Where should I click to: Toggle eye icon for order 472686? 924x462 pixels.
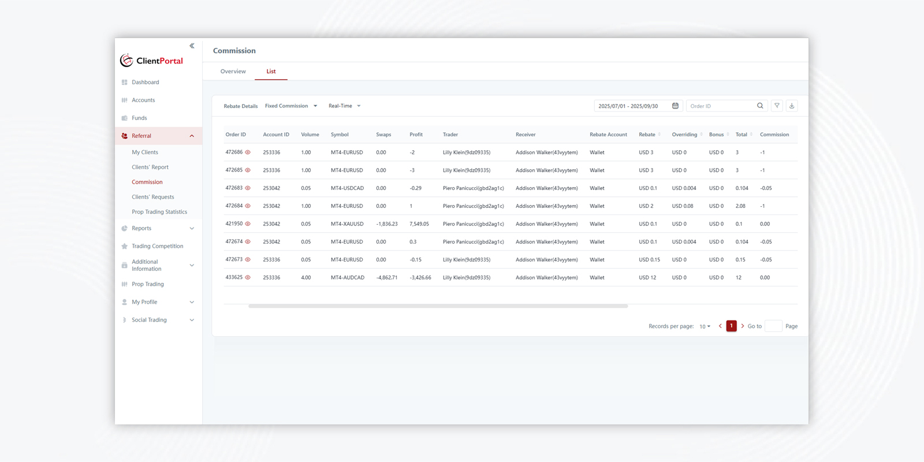(248, 152)
